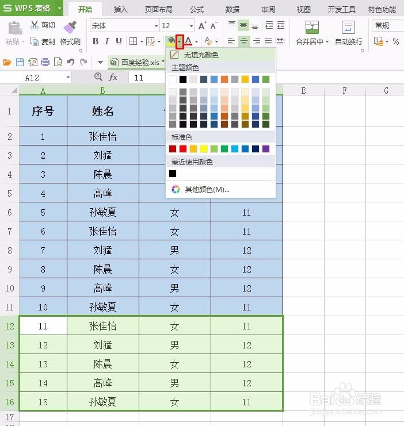The width and height of the screenshot is (404, 426).
Task: Click the justify alignment icon
Action: (x=268, y=41)
